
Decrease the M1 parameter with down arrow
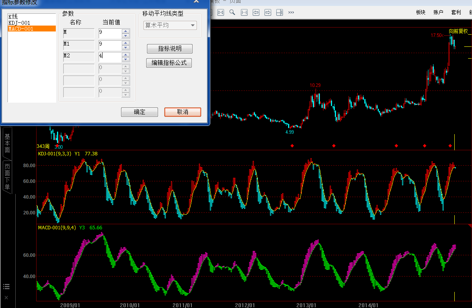point(126,48)
